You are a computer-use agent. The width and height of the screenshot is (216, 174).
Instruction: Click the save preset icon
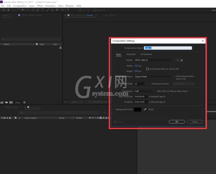(x=178, y=60)
